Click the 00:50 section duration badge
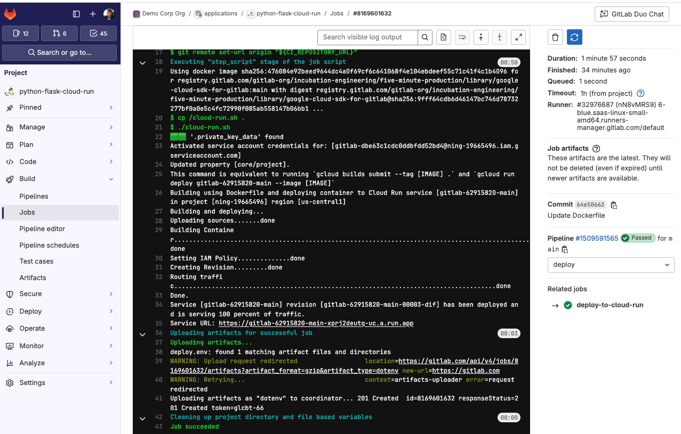 click(508, 62)
